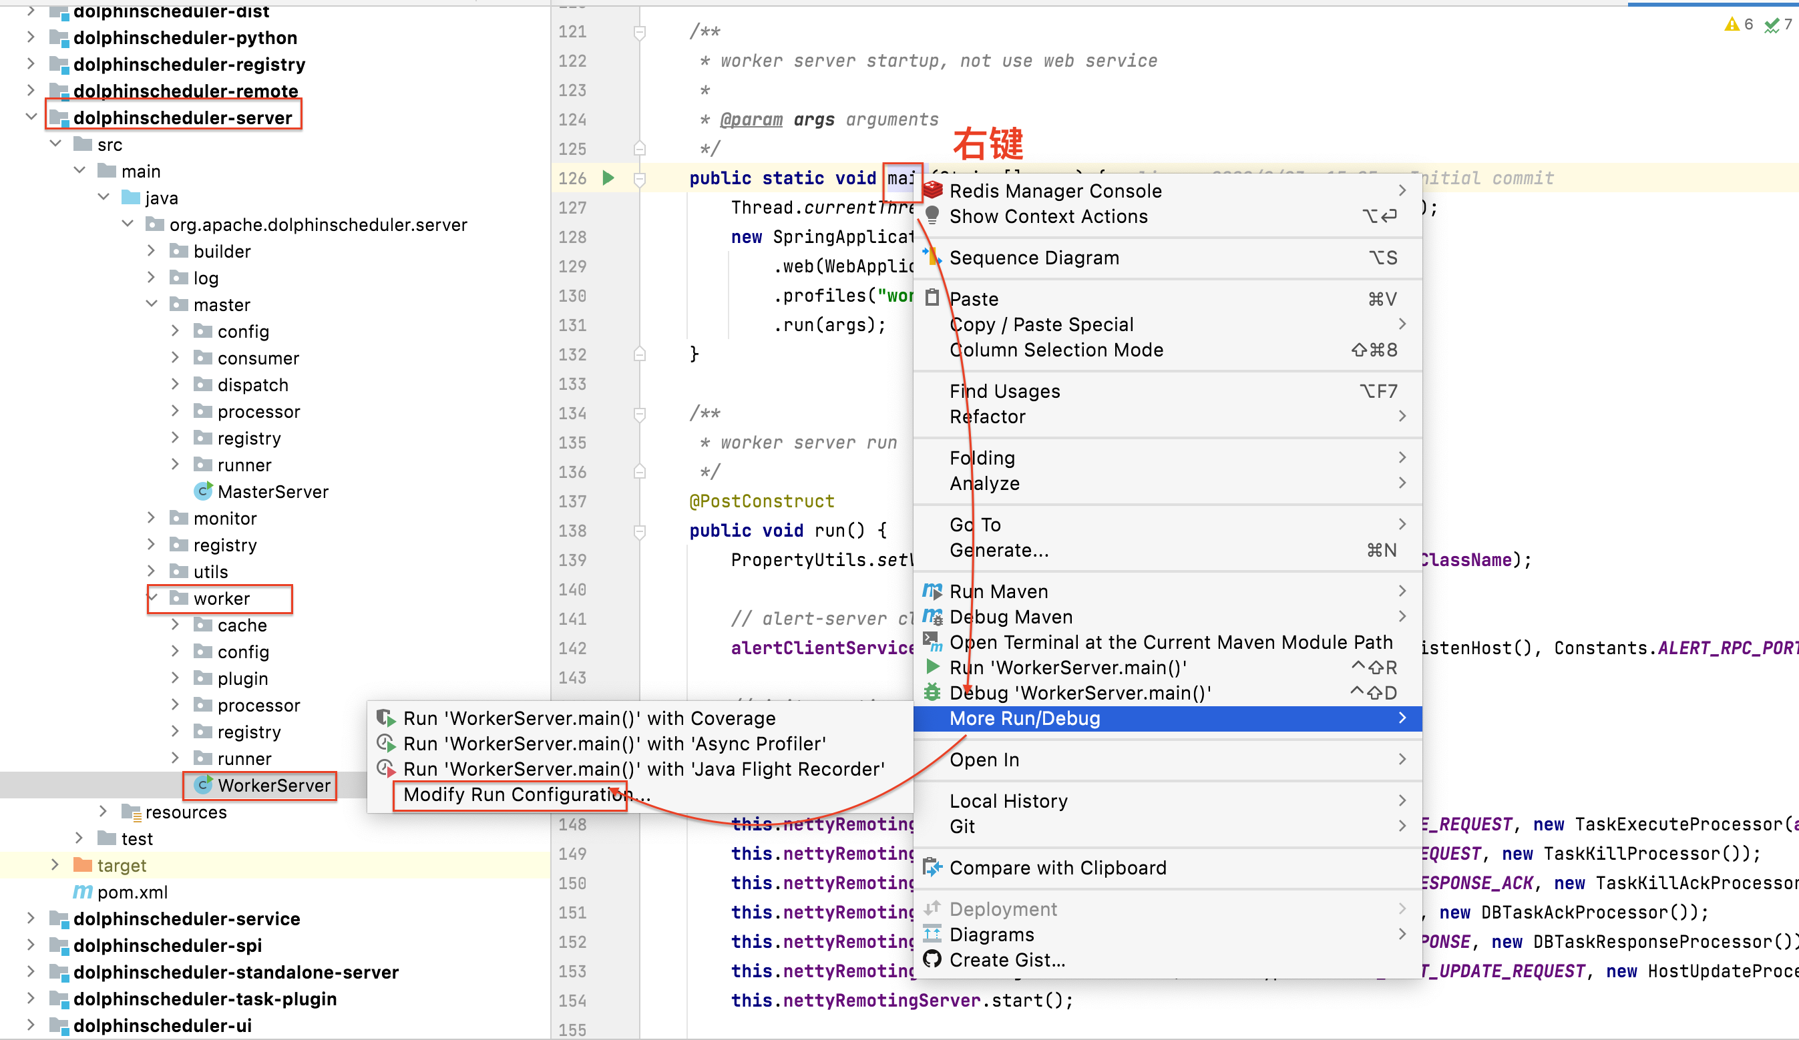Toggle the code fold marker at line 138
Viewport: 1799px width, 1040px height.
(640, 531)
